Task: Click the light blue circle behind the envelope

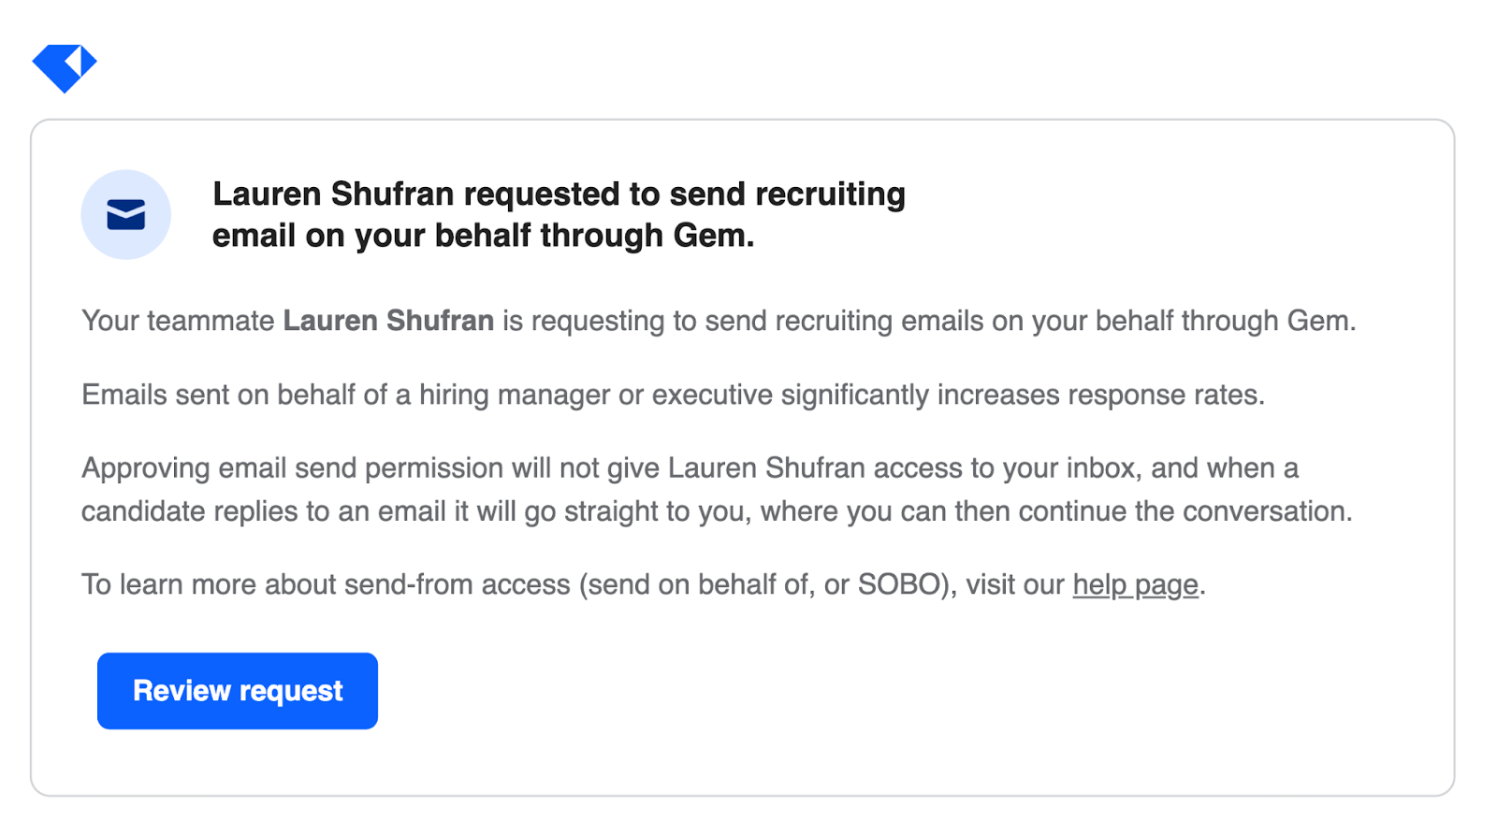Action: click(125, 214)
